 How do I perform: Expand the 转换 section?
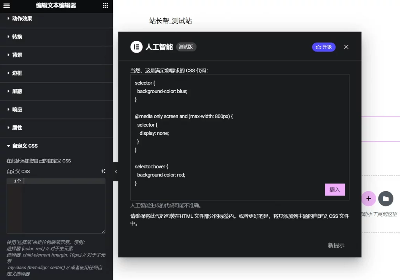click(17, 37)
